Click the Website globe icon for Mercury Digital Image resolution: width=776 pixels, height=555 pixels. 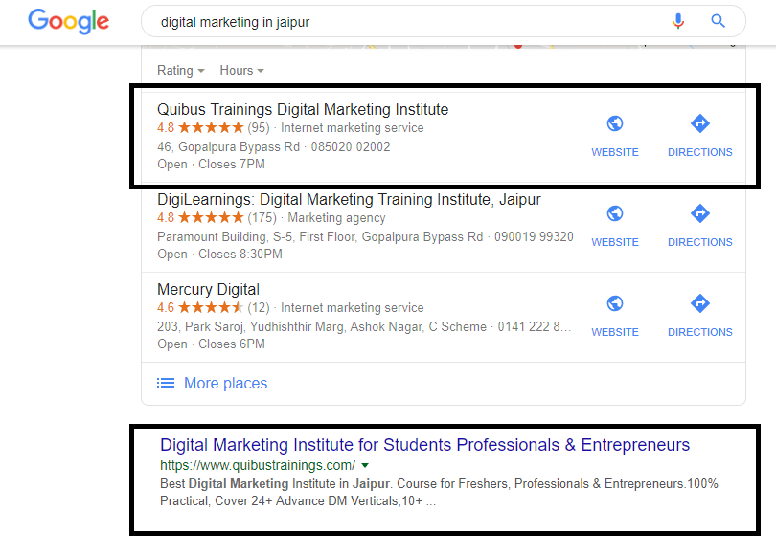(614, 302)
